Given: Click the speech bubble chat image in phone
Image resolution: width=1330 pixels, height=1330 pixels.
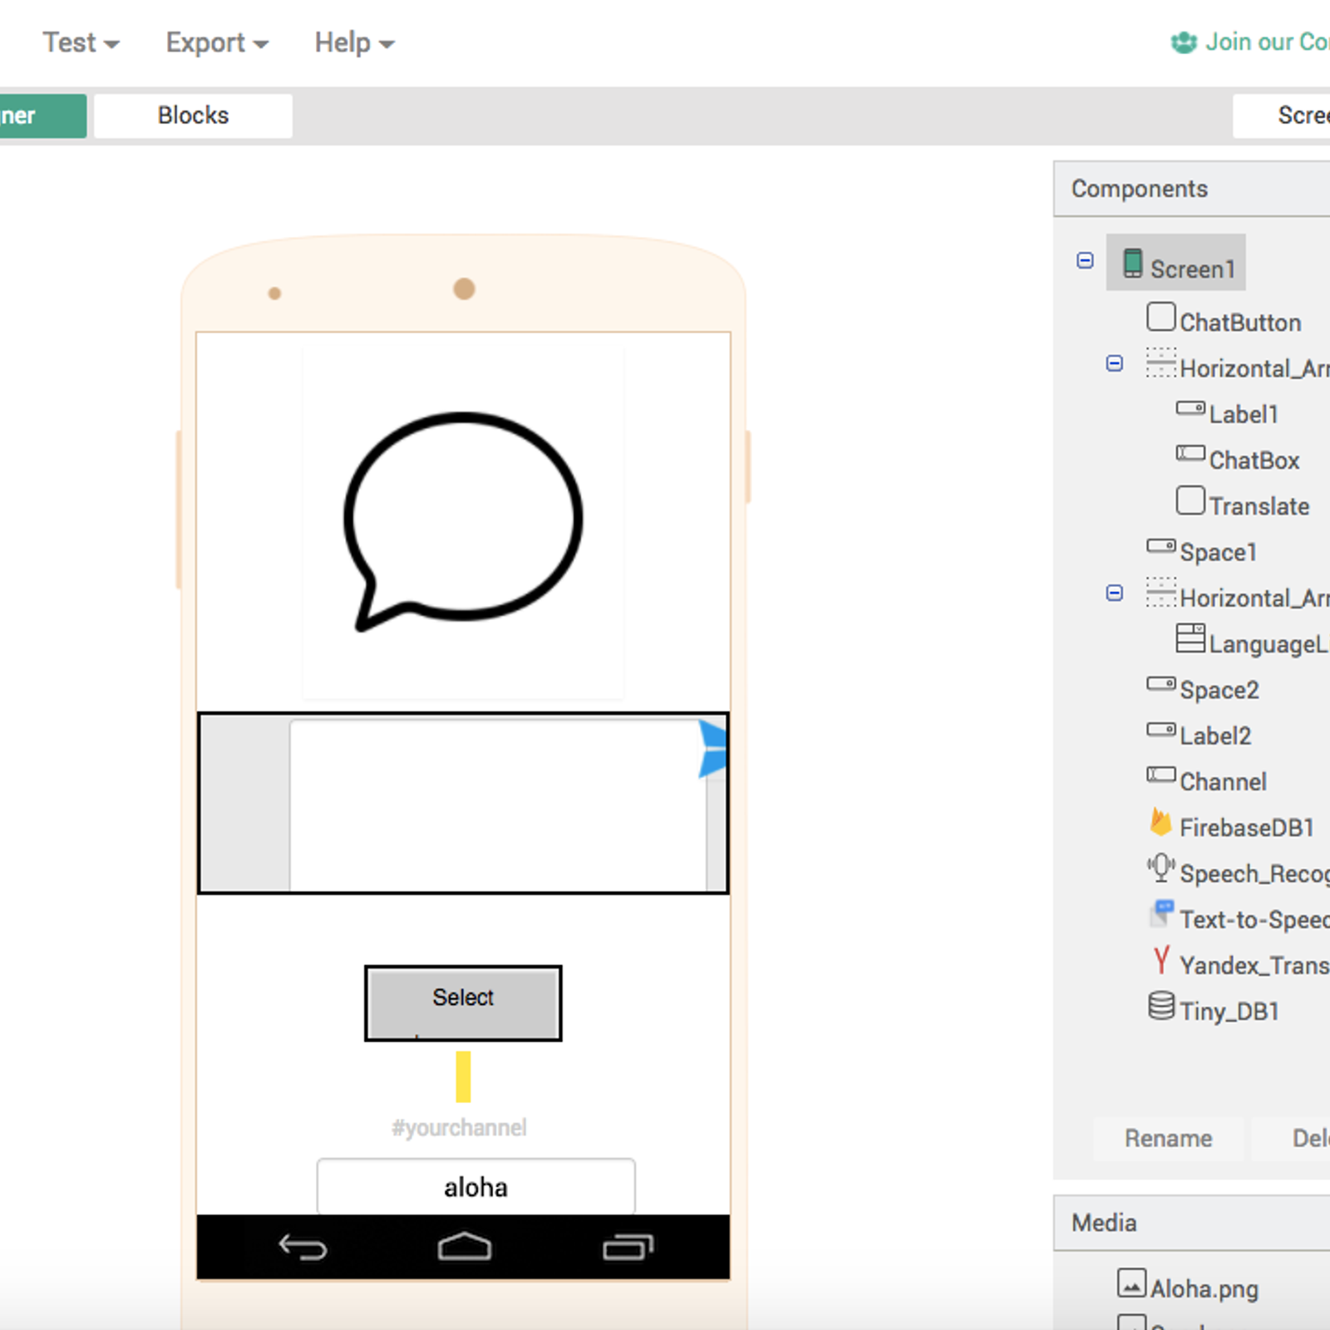Looking at the screenshot, I should click(463, 522).
